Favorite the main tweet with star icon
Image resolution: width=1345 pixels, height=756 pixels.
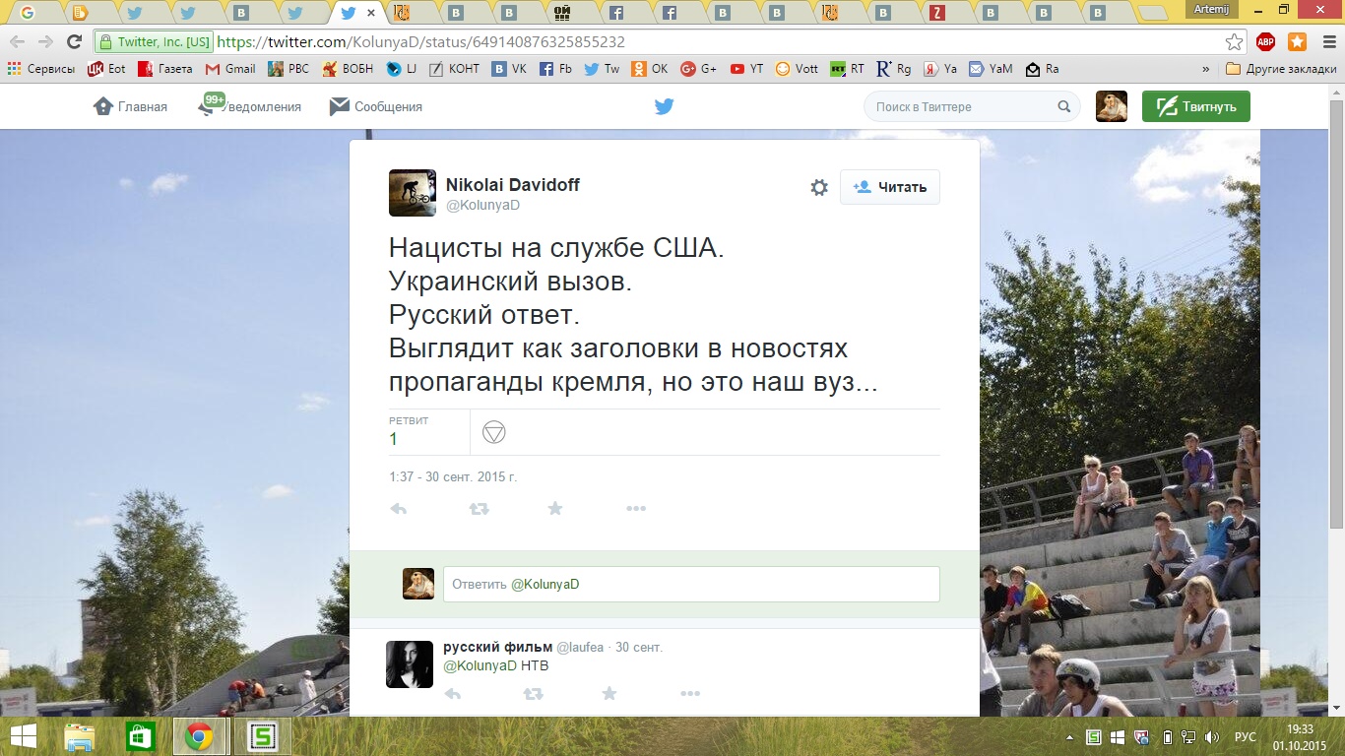pyautogui.click(x=555, y=508)
